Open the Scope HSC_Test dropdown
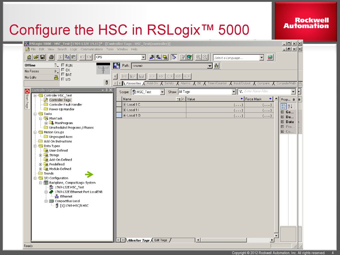This screenshot has height=255, width=340. 162,92
